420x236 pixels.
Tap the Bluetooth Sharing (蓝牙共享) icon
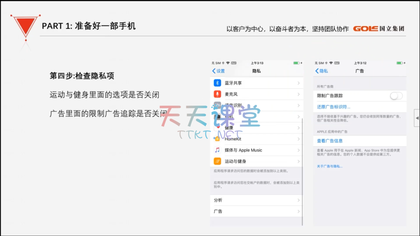(217, 83)
